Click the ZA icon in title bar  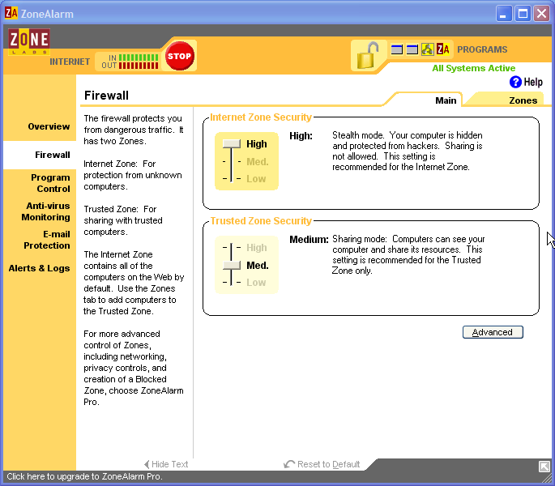coord(11,14)
